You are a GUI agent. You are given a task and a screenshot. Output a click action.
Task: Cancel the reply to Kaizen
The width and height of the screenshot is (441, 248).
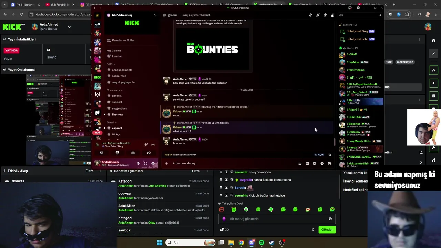click(x=330, y=155)
